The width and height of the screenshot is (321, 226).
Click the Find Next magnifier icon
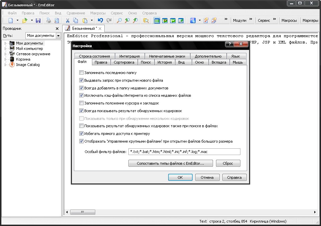(x=135, y=20)
